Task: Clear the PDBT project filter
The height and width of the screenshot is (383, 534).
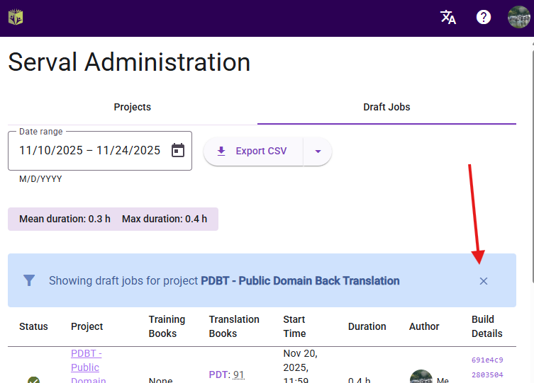Action: point(484,281)
